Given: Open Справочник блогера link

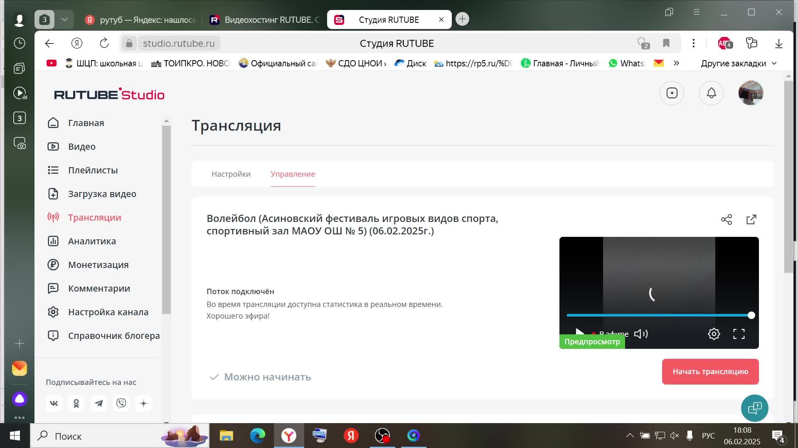Looking at the screenshot, I should tap(113, 336).
